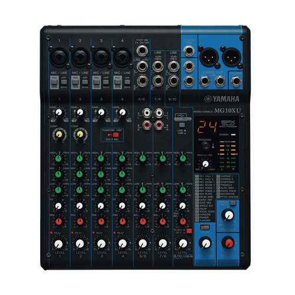
Task: Click the FX SEND output jack
Action: (189, 51)
